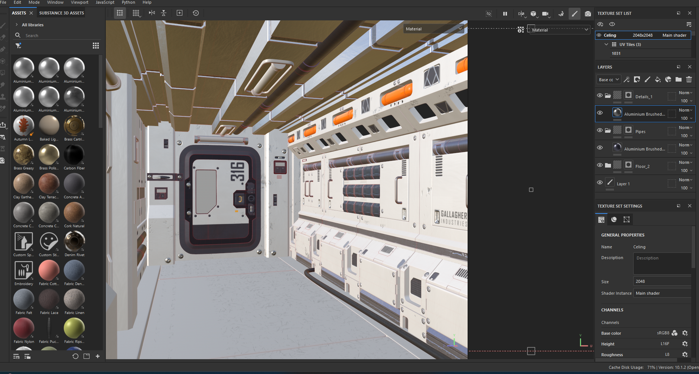Open Texture Set List settings menu icon
This screenshot has height=374, width=699.
[689, 24]
